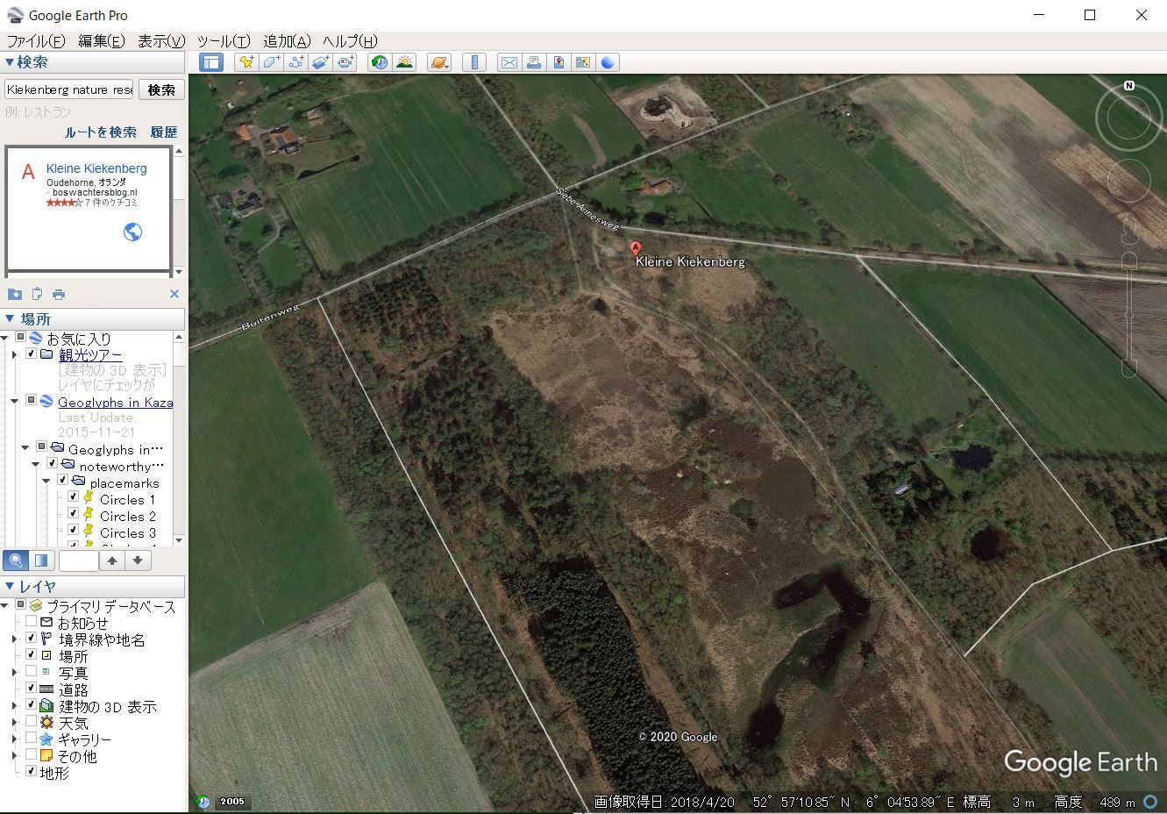Image resolution: width=1167 pixels, height=814 pixels.
Task: Click the magnifier find icon under Places
Action: point(16,561)
